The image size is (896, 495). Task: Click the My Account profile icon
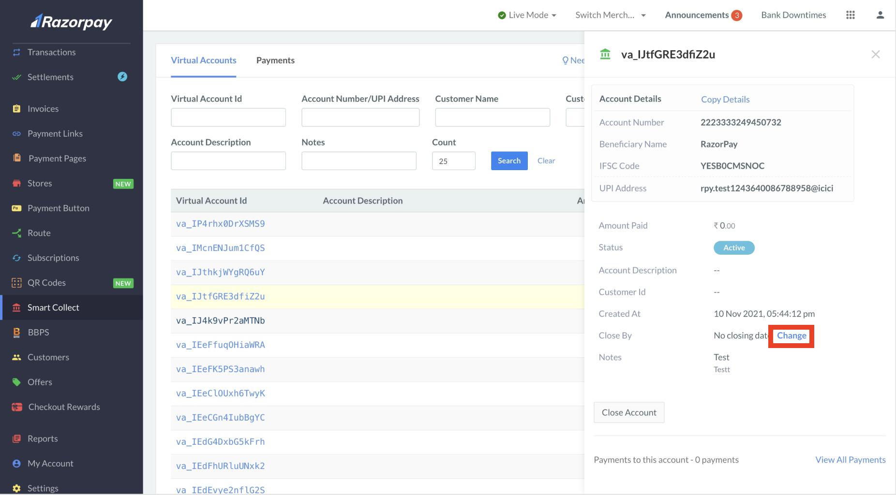point(16,464)
